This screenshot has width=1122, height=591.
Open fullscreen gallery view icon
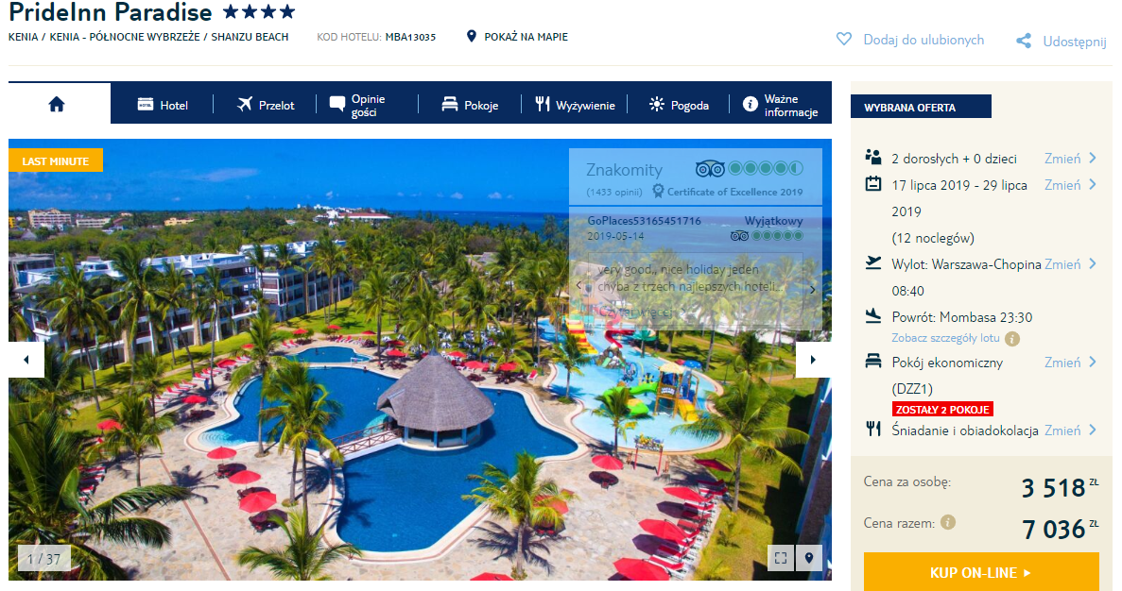click(x=781, y=558)
